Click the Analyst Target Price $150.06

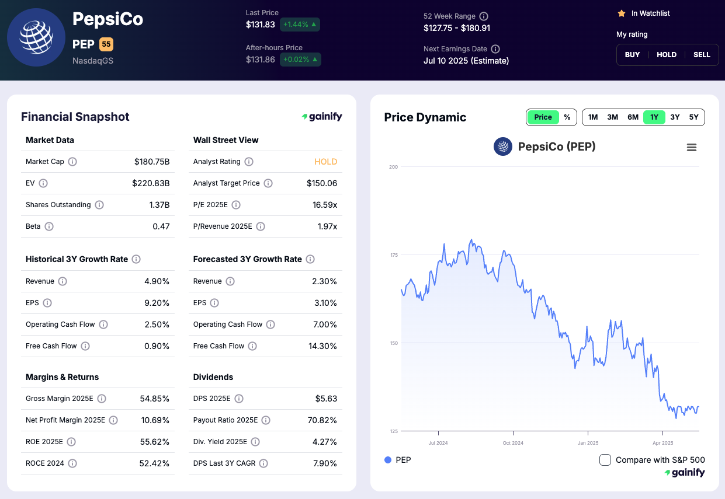point(322,183)
